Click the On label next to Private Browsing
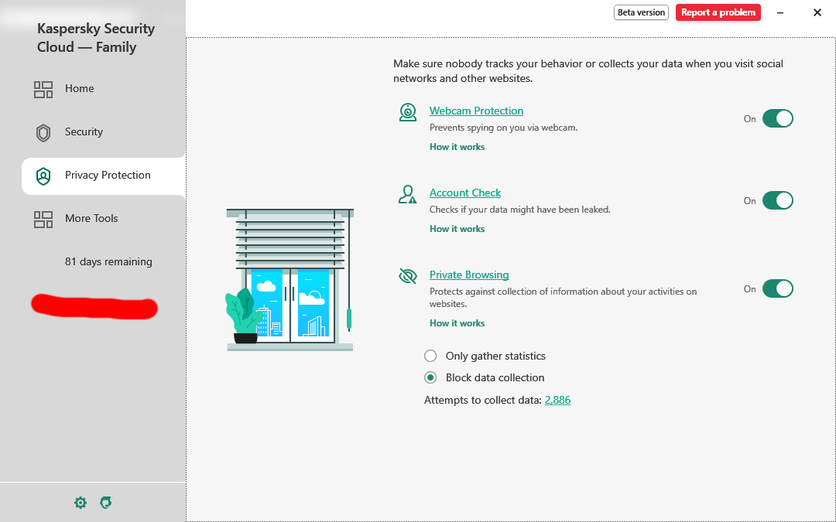836x522 pixels. 749,288
